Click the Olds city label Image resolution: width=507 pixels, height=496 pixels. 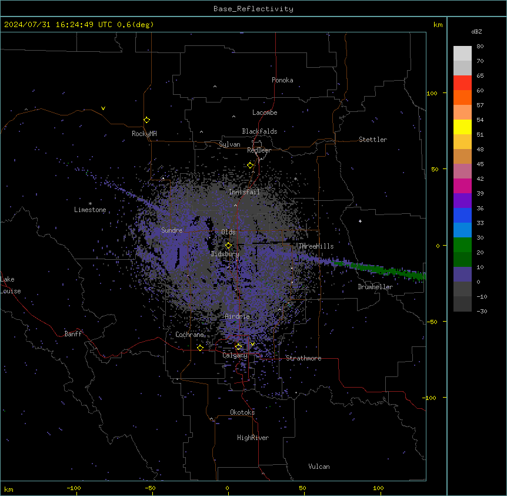[228, 232]
